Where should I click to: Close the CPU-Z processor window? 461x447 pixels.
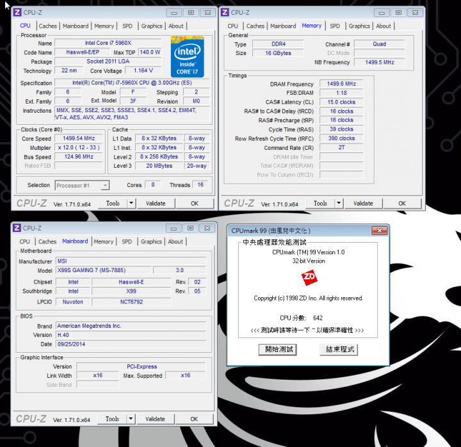point(207,13)
